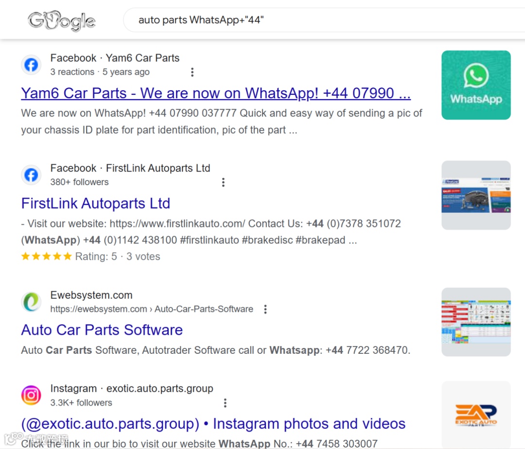Click 'Rating: 5 · 3 votes' text
The image size is (525, 449).
point(118,257)
